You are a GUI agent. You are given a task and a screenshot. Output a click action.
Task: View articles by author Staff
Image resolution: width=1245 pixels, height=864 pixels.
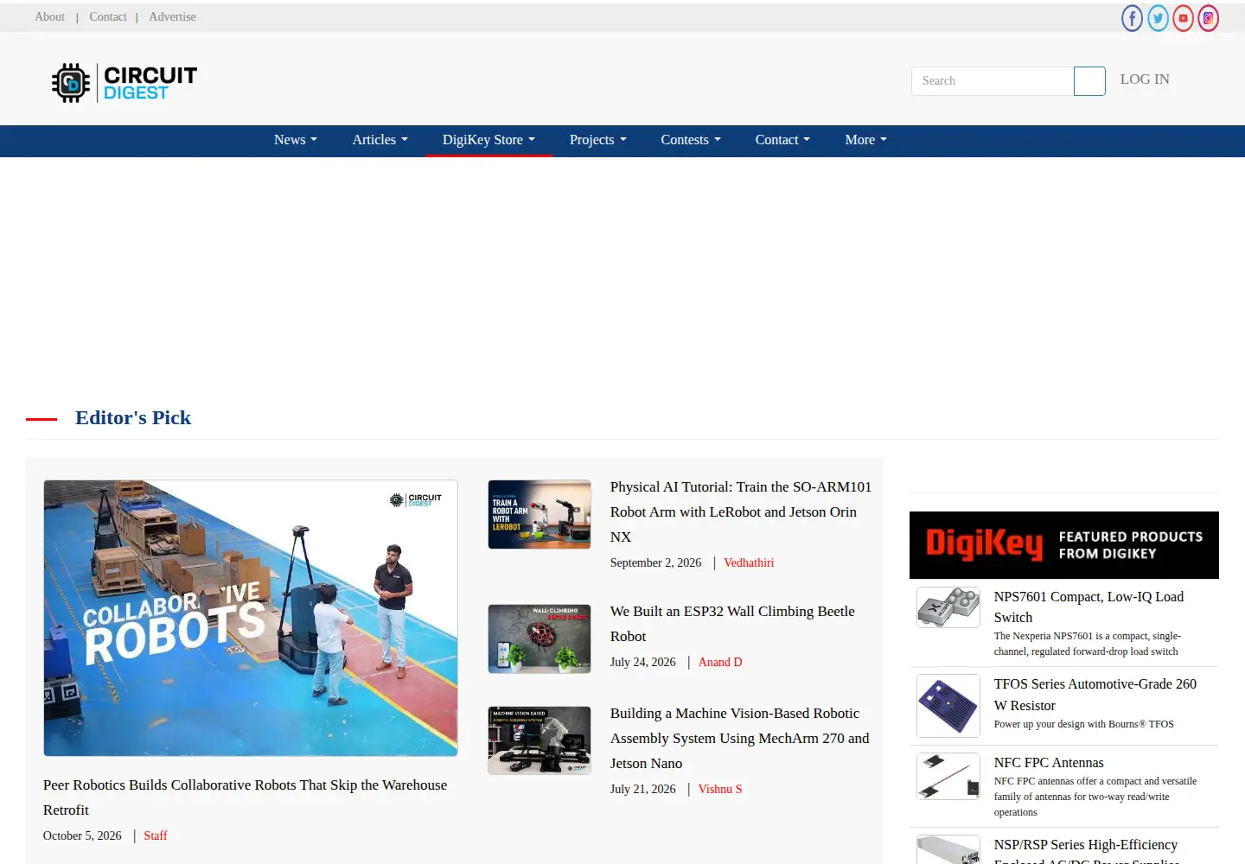[x=156, y=836]
